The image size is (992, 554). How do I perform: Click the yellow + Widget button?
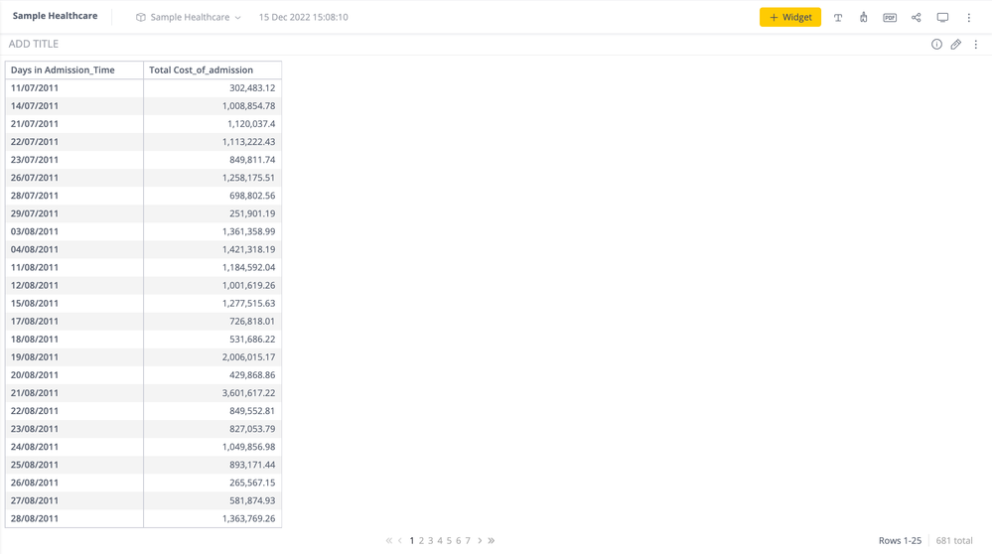789,17
